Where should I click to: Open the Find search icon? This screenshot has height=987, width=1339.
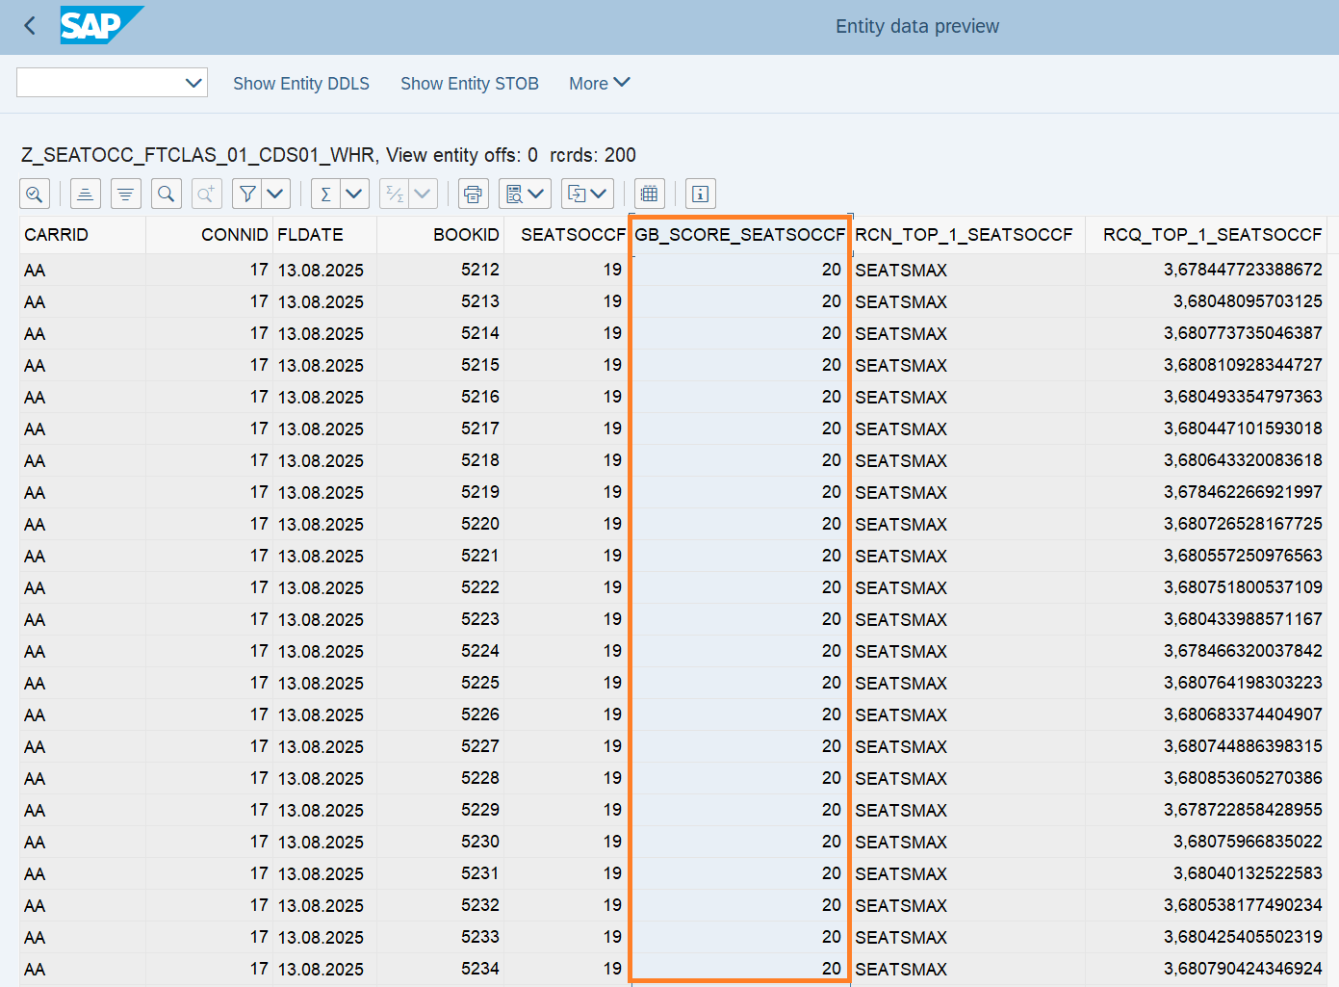[166, 195]
